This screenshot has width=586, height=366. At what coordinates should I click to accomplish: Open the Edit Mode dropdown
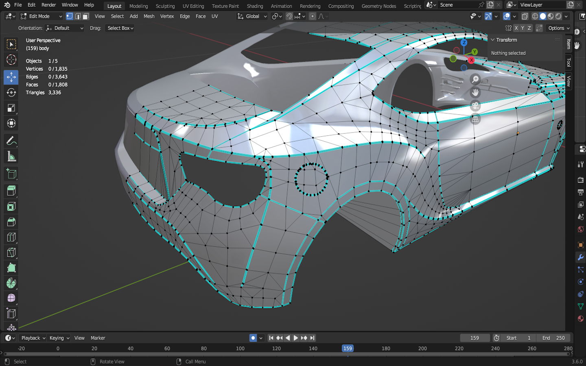coord(42,16)
